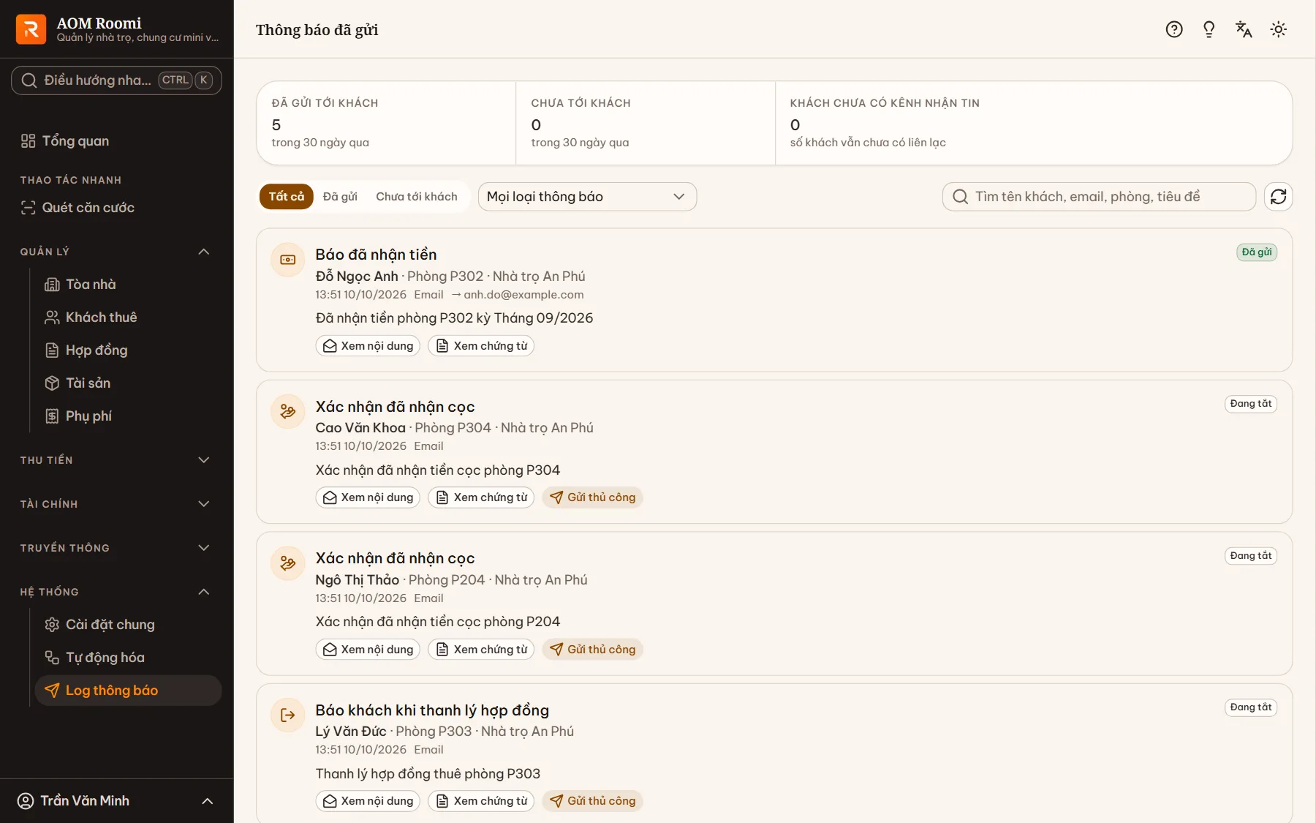Screen dimensions: 1316x823
Task: Click Xem nội dung for Cao Văn Khoa
Action: tap(368, 497)
